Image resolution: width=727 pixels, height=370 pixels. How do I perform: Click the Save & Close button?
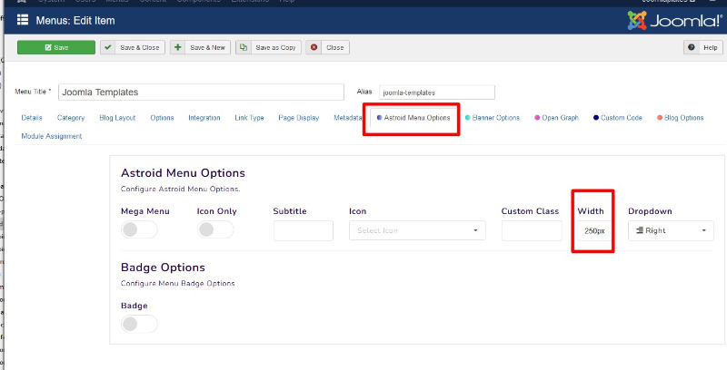[133, 47]
